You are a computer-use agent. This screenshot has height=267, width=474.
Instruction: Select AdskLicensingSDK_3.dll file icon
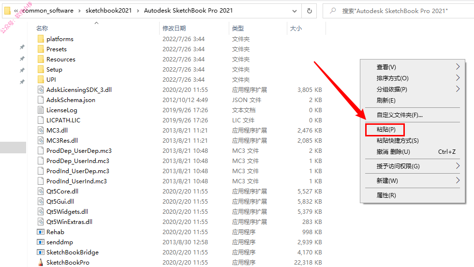click(x=41, y=90)
